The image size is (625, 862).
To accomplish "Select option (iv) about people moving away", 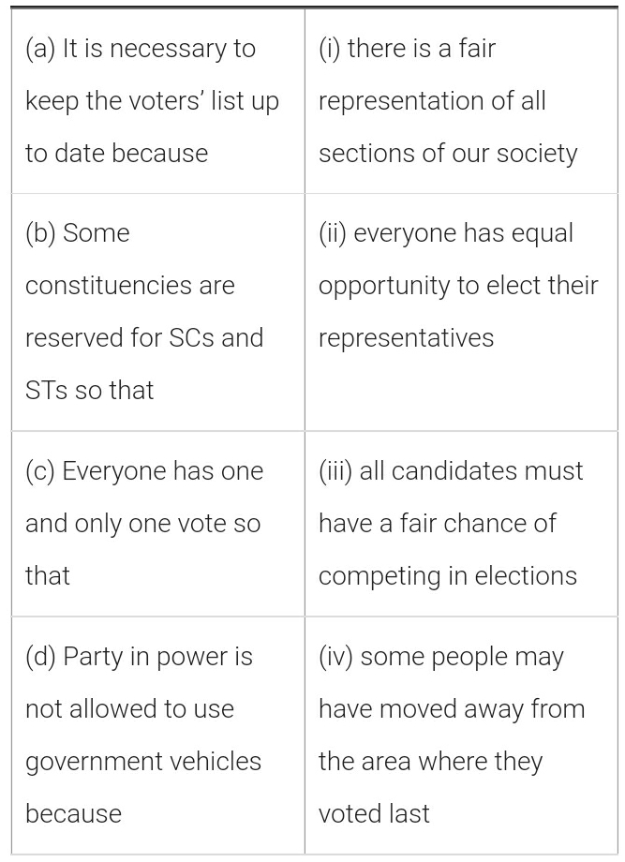I will pyautogui.click(x=459, y=735).
